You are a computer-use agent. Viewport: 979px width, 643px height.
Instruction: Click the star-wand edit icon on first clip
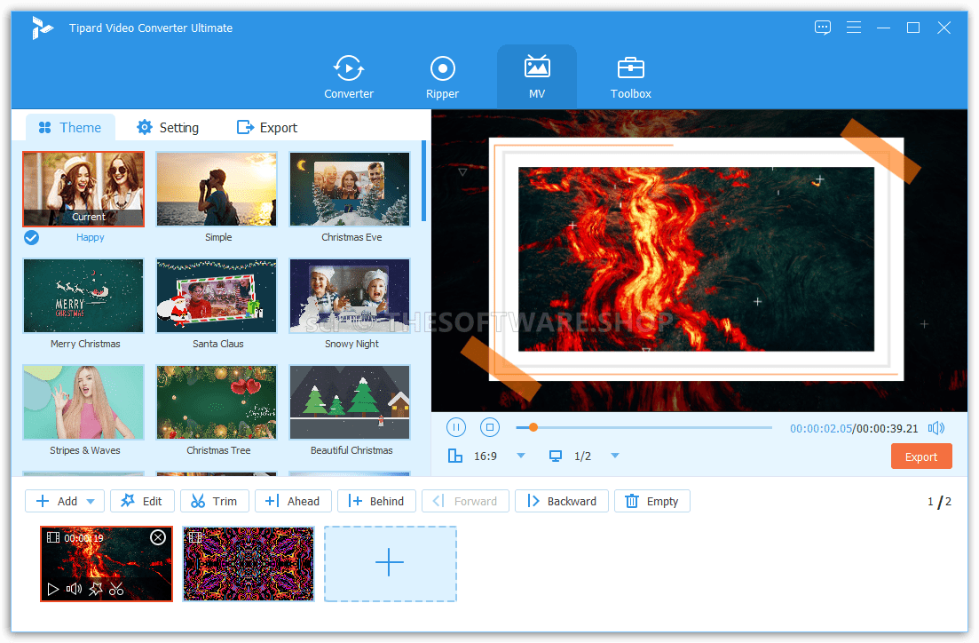[x=95, y=589]
